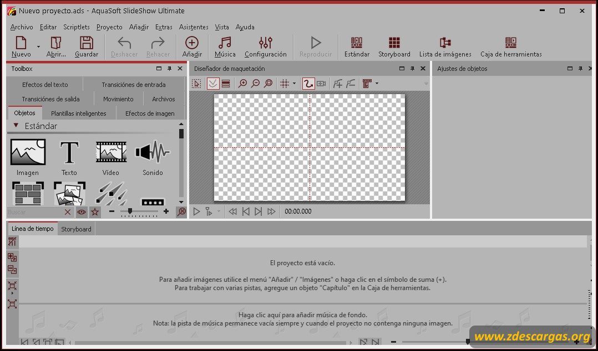Open the Asistentes menu
Image resolution: width=598 pixels, height=351 pixels.
[194, 27]
